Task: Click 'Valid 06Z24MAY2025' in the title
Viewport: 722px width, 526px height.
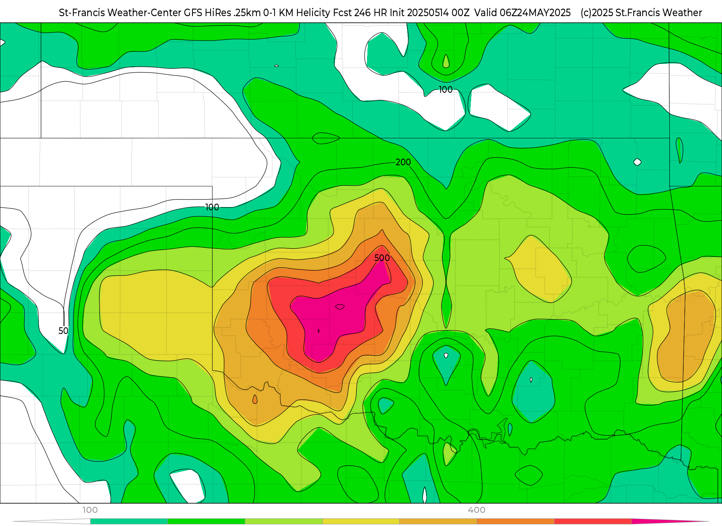Action: pos(522,13)
